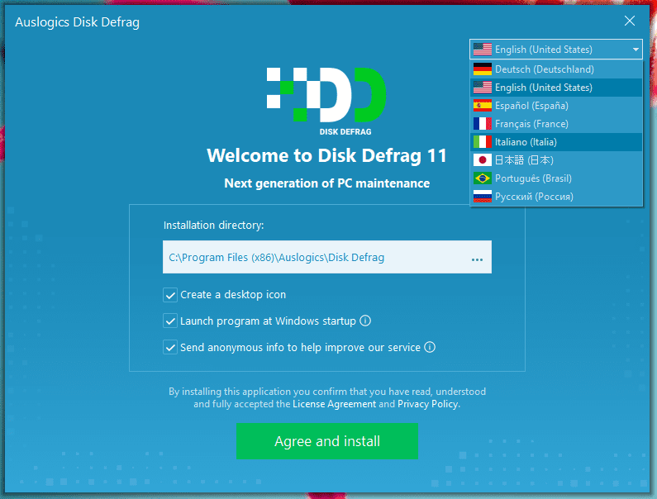Select Italiano (Italia) language option

tap(556, 142)
